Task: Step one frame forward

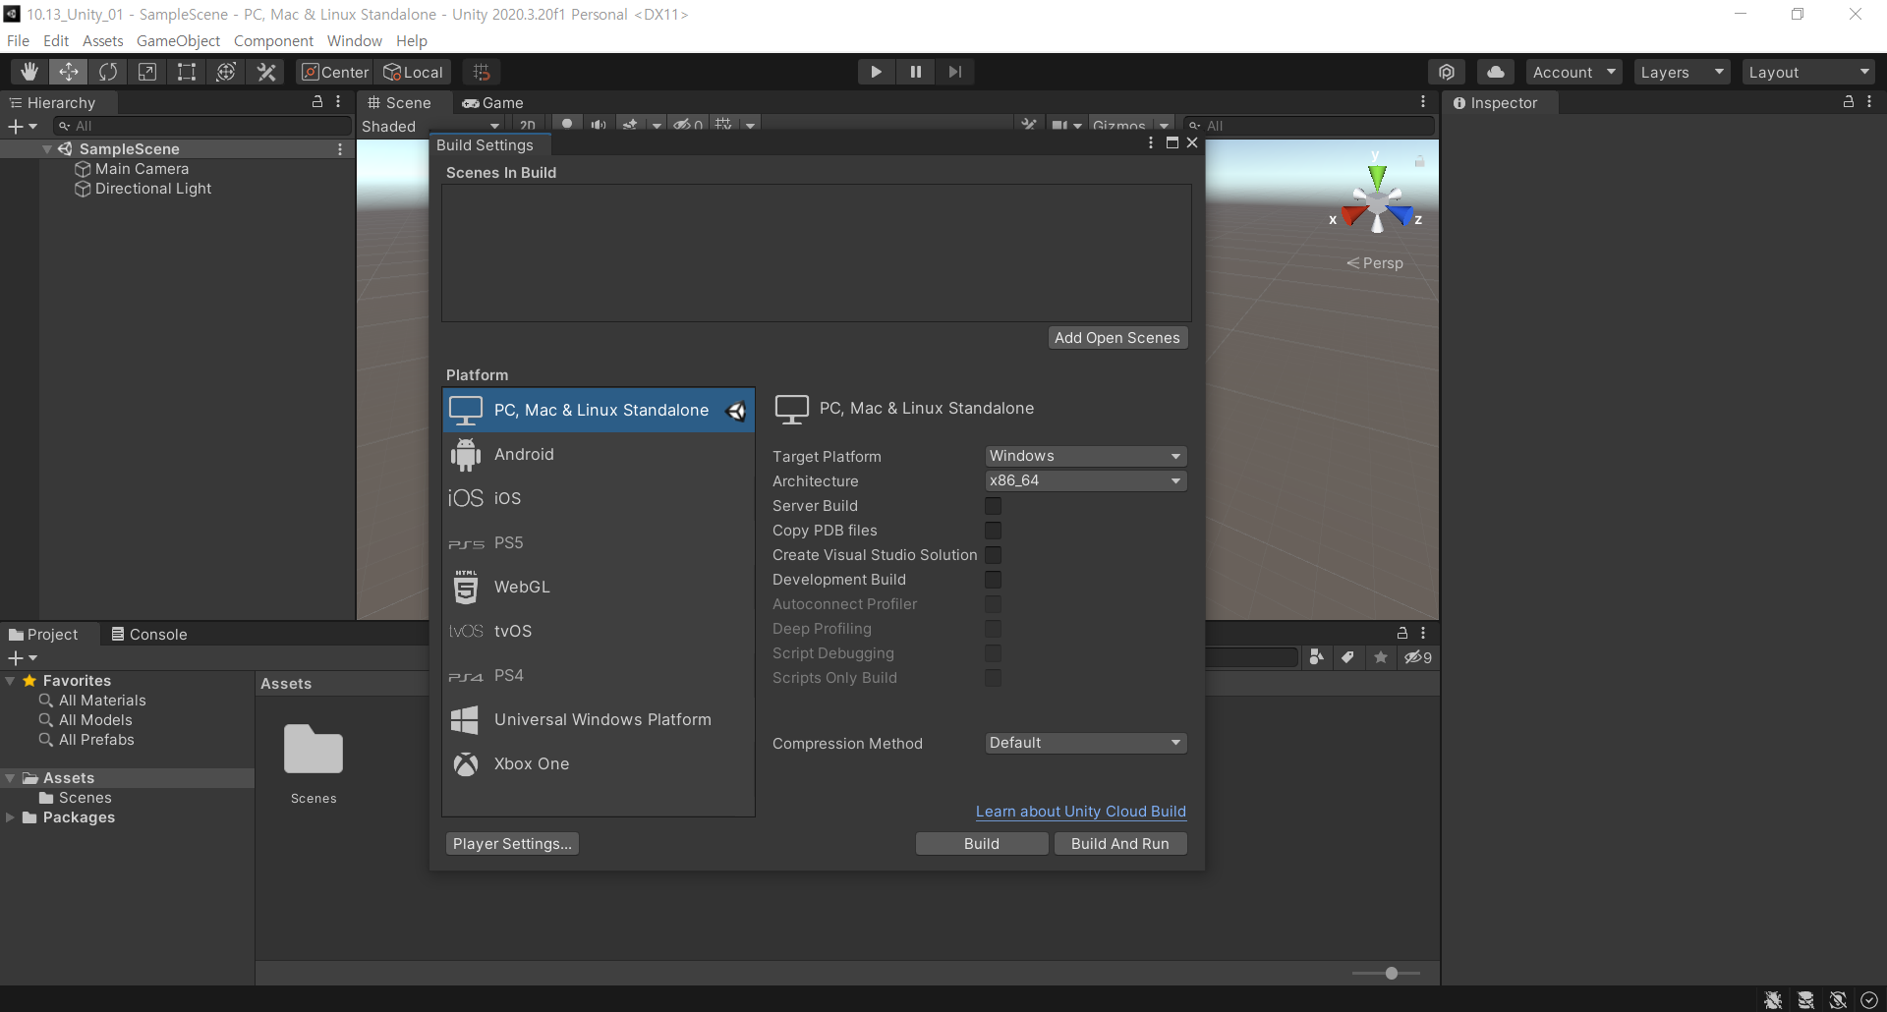Action: (954, 72)
